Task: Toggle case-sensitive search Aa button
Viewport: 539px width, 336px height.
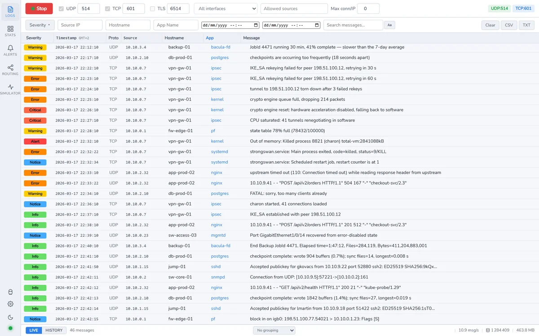Action: coord(389,25)
